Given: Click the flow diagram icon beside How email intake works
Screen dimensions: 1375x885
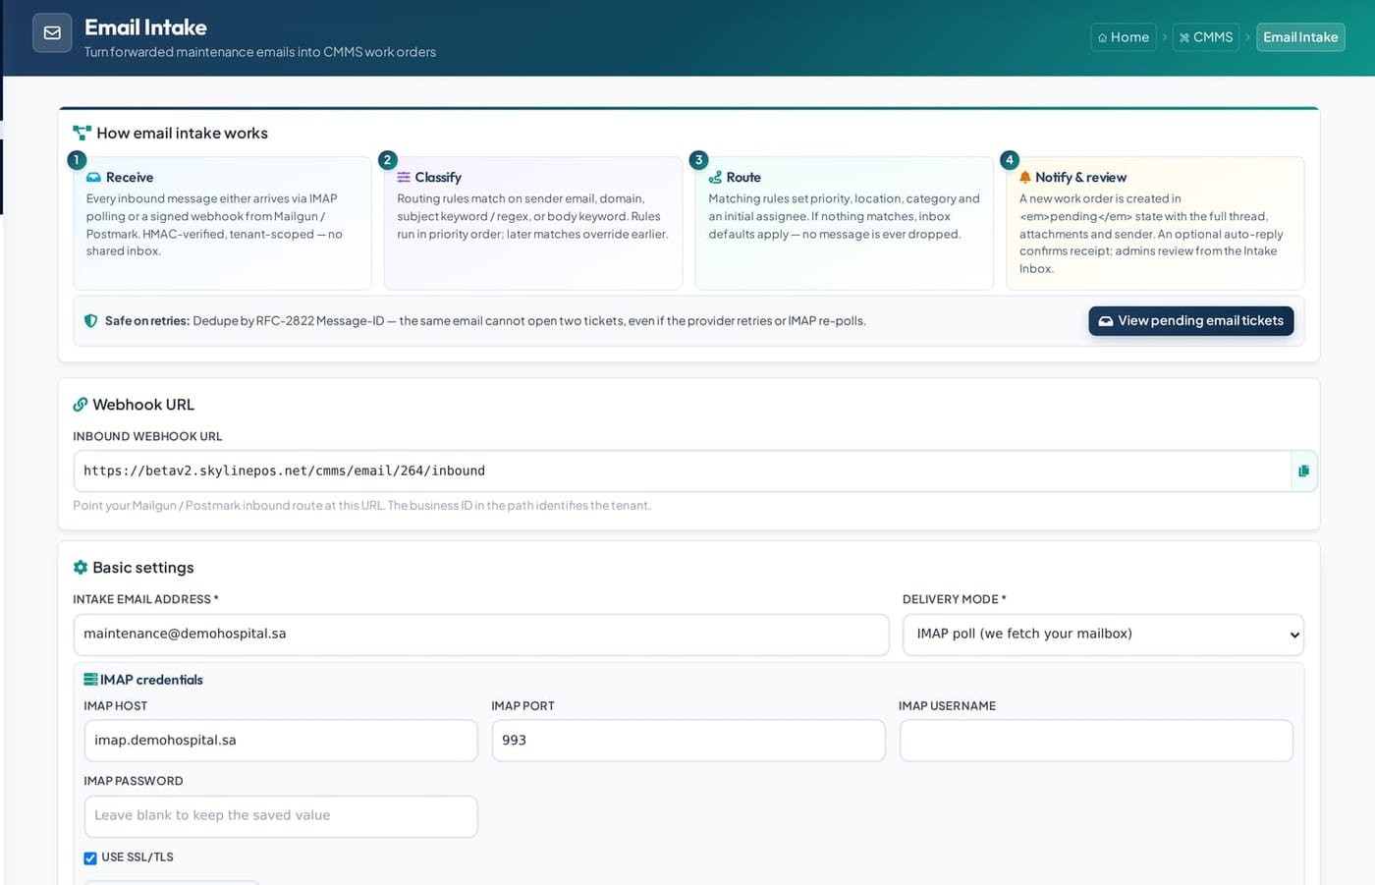Looking at the screenshot, I should coord(82,133).
